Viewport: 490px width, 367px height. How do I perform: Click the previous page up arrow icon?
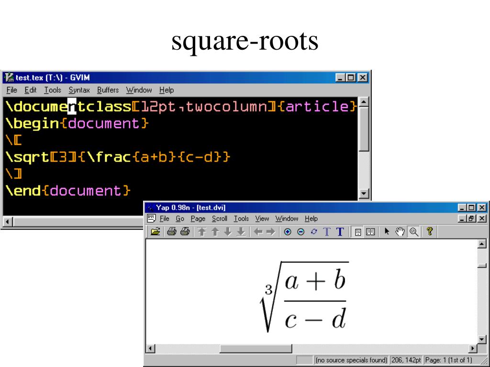pos(215,232)
